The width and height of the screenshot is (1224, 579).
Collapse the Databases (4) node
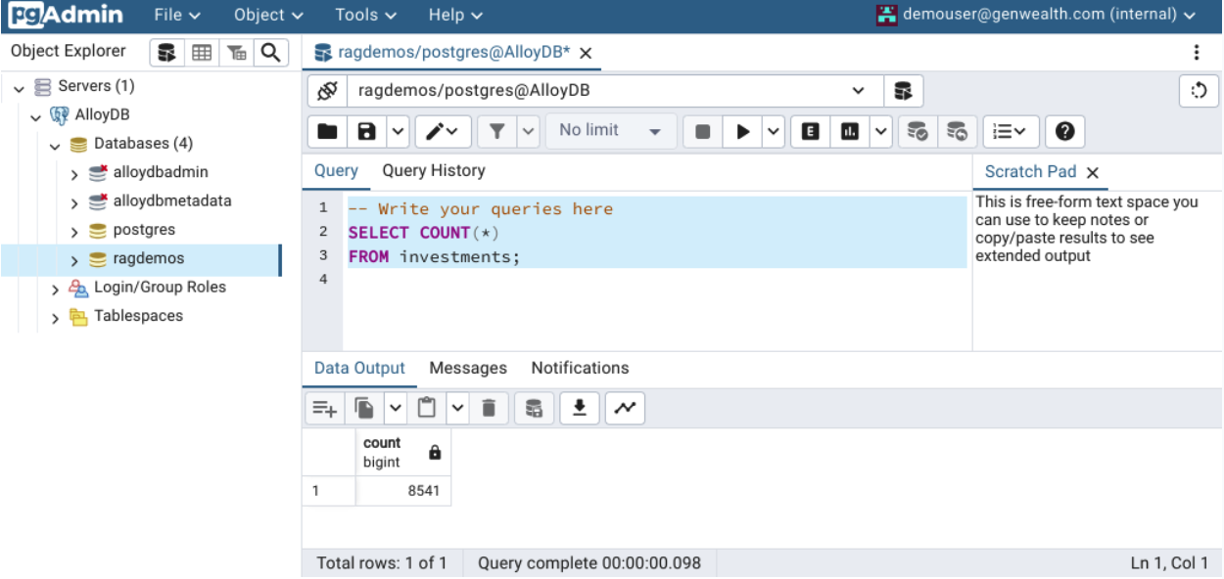click(x=55, y=145)
